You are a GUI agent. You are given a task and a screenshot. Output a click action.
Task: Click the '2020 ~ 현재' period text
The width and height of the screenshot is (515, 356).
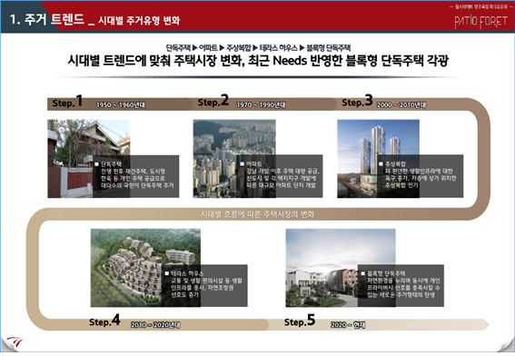tap(348, 325)
